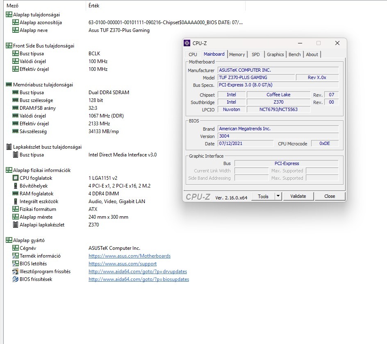Click the Érték column header
The image size is (387, 344).
166,5
